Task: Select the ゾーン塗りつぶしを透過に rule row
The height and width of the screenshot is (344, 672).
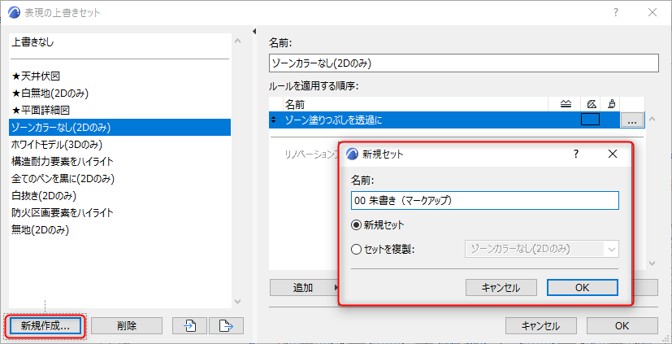Action: [444, 120]
